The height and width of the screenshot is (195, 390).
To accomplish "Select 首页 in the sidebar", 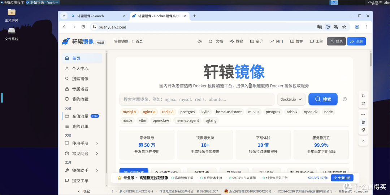I will pyautogui.click(x=82, y=58).
